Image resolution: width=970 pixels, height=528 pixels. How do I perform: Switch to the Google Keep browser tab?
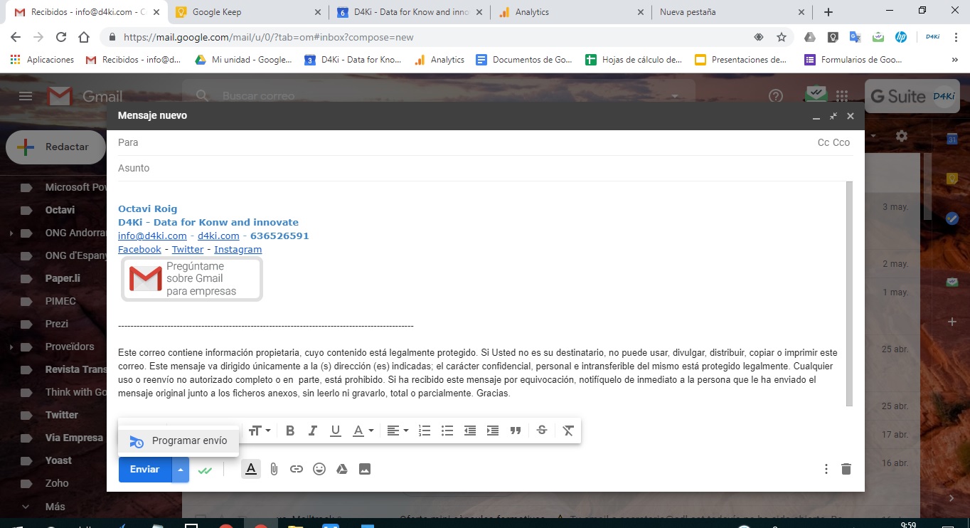(x=249, y=12)
